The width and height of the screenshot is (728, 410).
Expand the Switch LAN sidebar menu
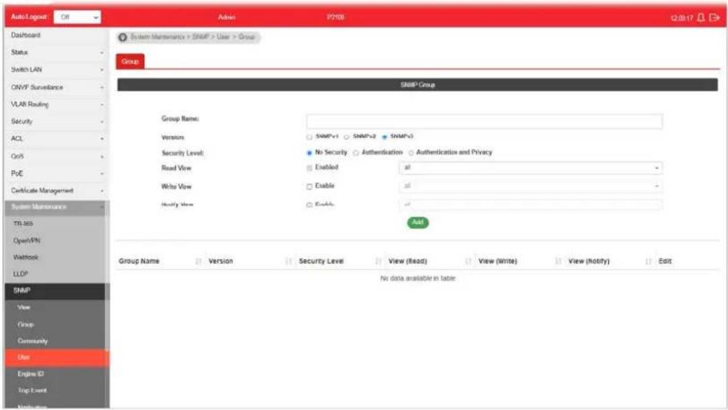pyautogui.click(x=57, y=69)
